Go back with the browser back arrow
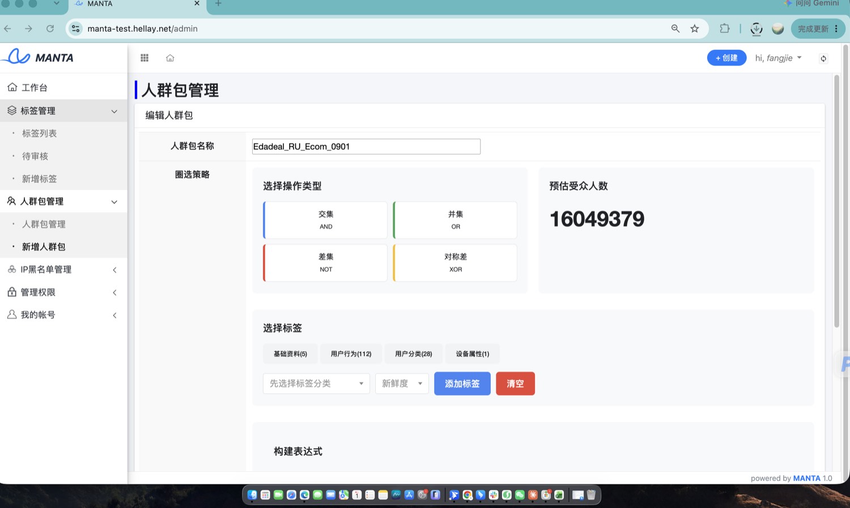Screen dimensions: 850x508 (8, 28)
